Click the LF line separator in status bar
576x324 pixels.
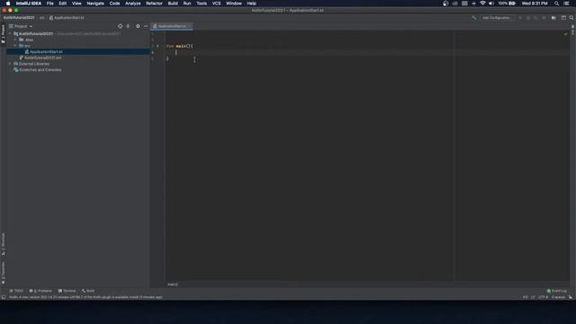click(x=533, y=297)
